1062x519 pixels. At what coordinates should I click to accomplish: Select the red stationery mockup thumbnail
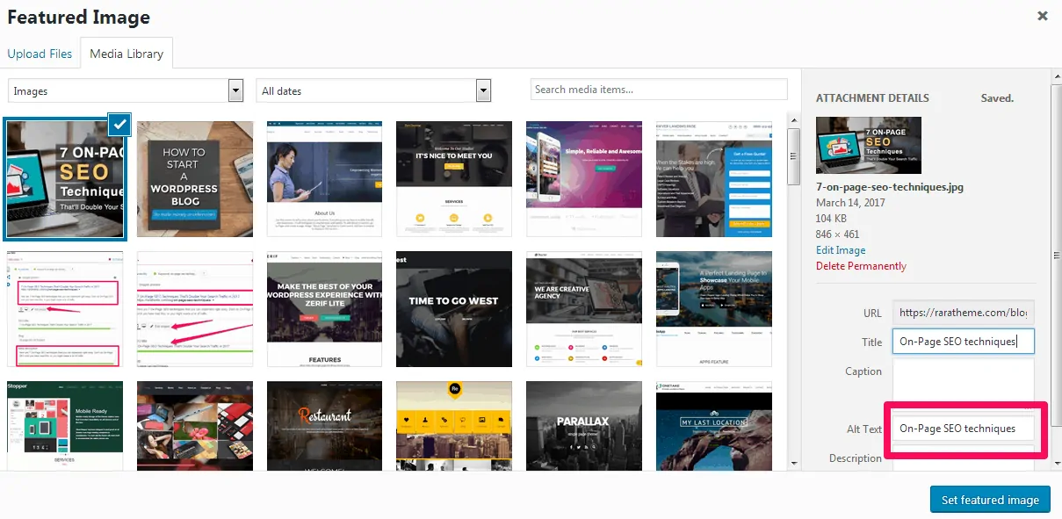[x=195, y=425]
